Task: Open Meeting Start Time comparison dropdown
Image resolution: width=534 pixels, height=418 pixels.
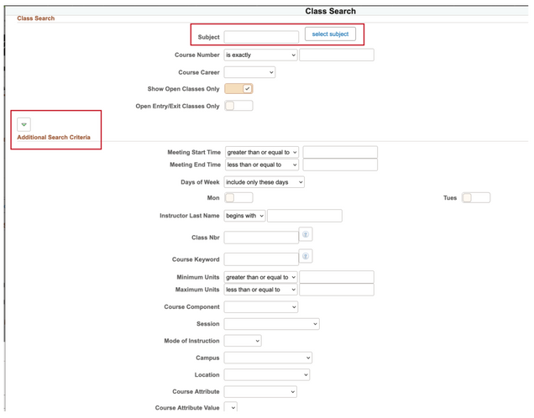Action: pos(262,153)
